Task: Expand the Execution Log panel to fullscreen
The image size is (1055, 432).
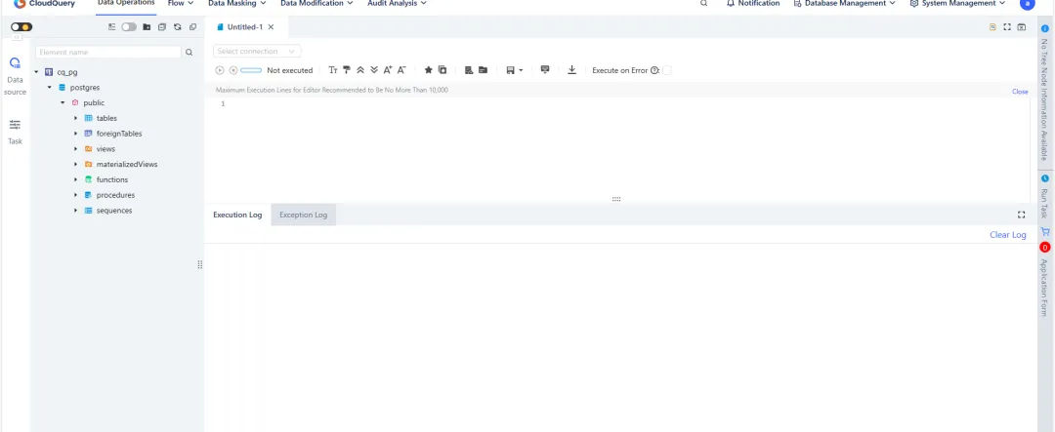Action: coord(1021,215)
